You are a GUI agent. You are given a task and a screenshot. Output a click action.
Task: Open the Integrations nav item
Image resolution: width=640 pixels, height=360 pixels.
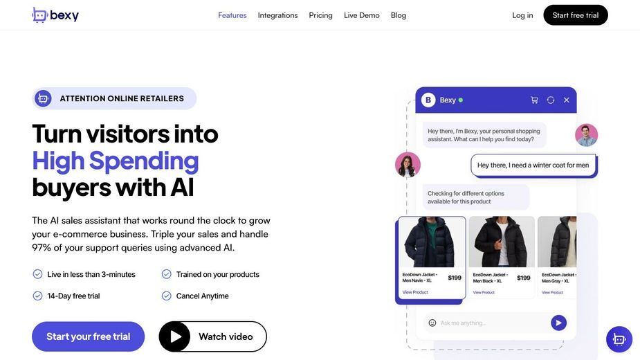point(277,15)
